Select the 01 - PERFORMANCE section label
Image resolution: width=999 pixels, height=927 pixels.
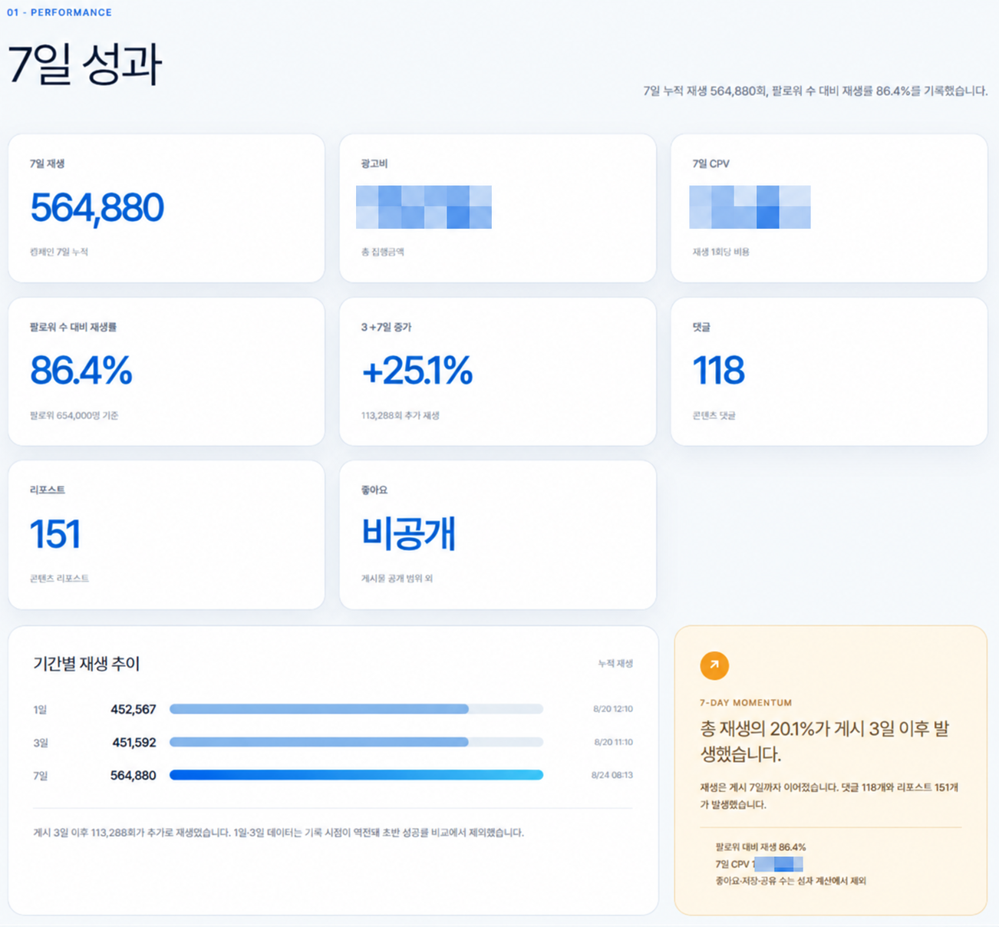point(59,12)
